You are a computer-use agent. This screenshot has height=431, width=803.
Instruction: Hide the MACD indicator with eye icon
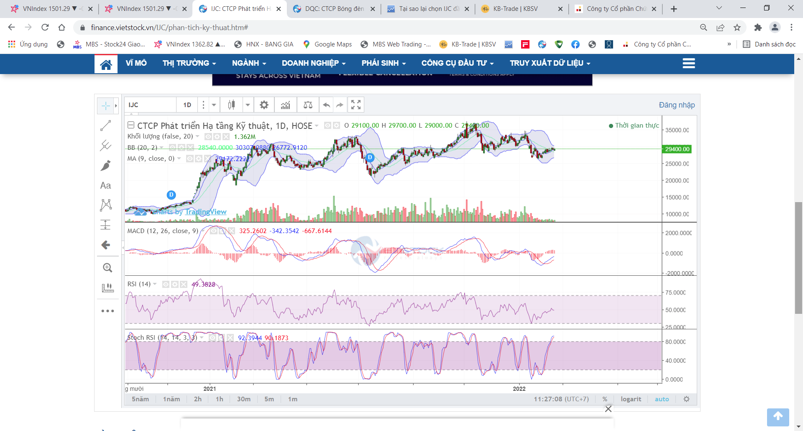[x=214, y=231]
